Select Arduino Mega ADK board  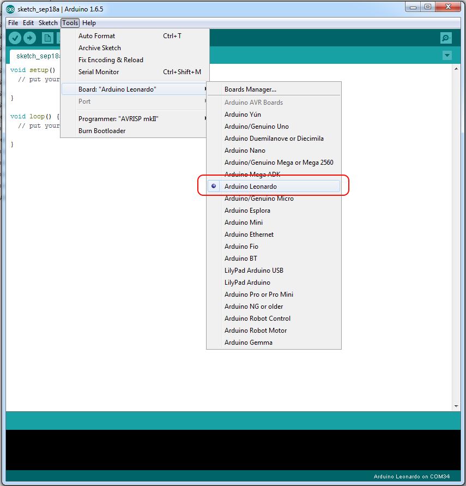click(x=274, y=175)
